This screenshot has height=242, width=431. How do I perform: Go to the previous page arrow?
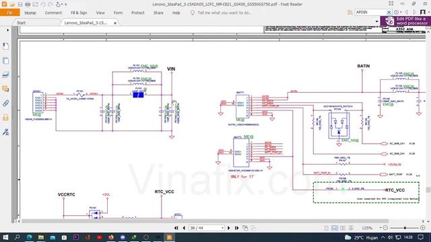[x=184, y=228]
